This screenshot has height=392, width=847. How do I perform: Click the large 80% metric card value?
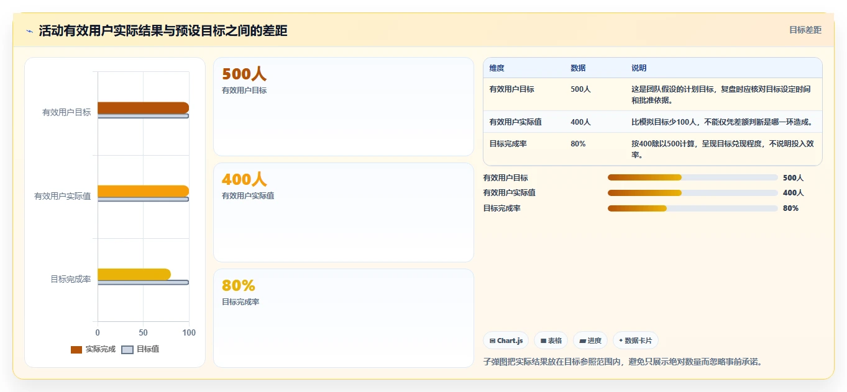coord(239,286)
